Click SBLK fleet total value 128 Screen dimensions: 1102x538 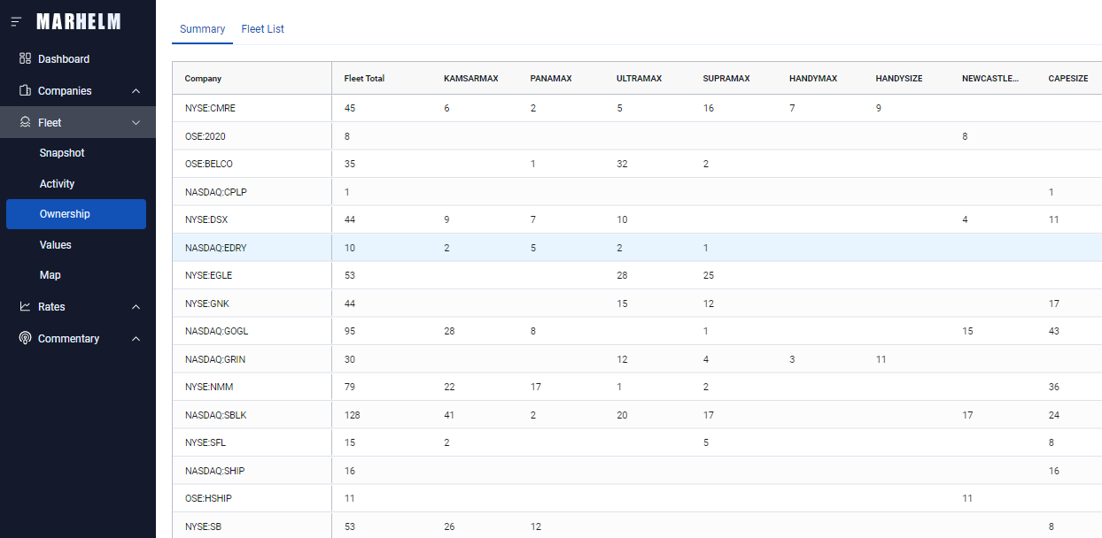click(x=352, y=415)
